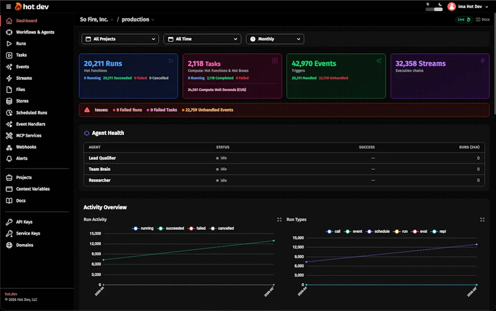Open Stores database icon
Image resolution: width=496 pixels, height=311 pixels.
[x=9, y=101]
